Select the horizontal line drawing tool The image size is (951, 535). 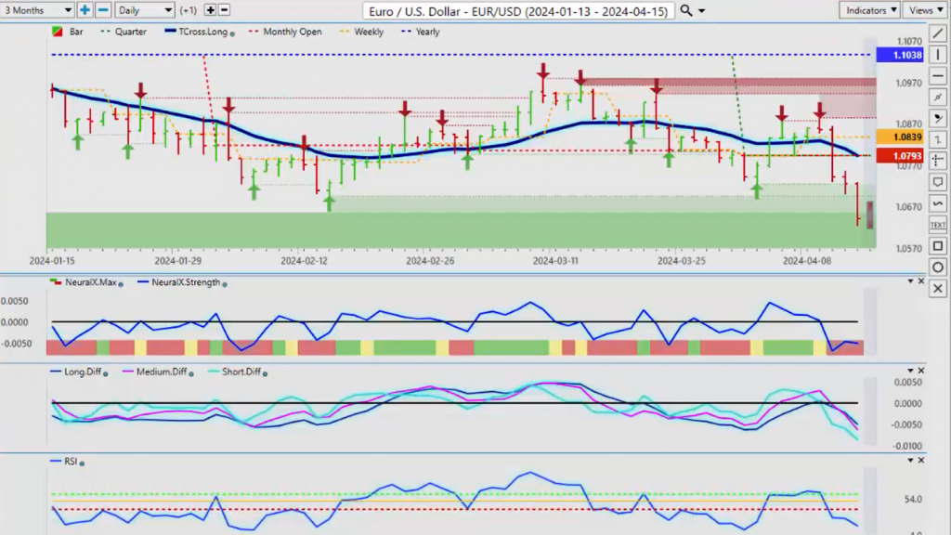click(938, 76)
